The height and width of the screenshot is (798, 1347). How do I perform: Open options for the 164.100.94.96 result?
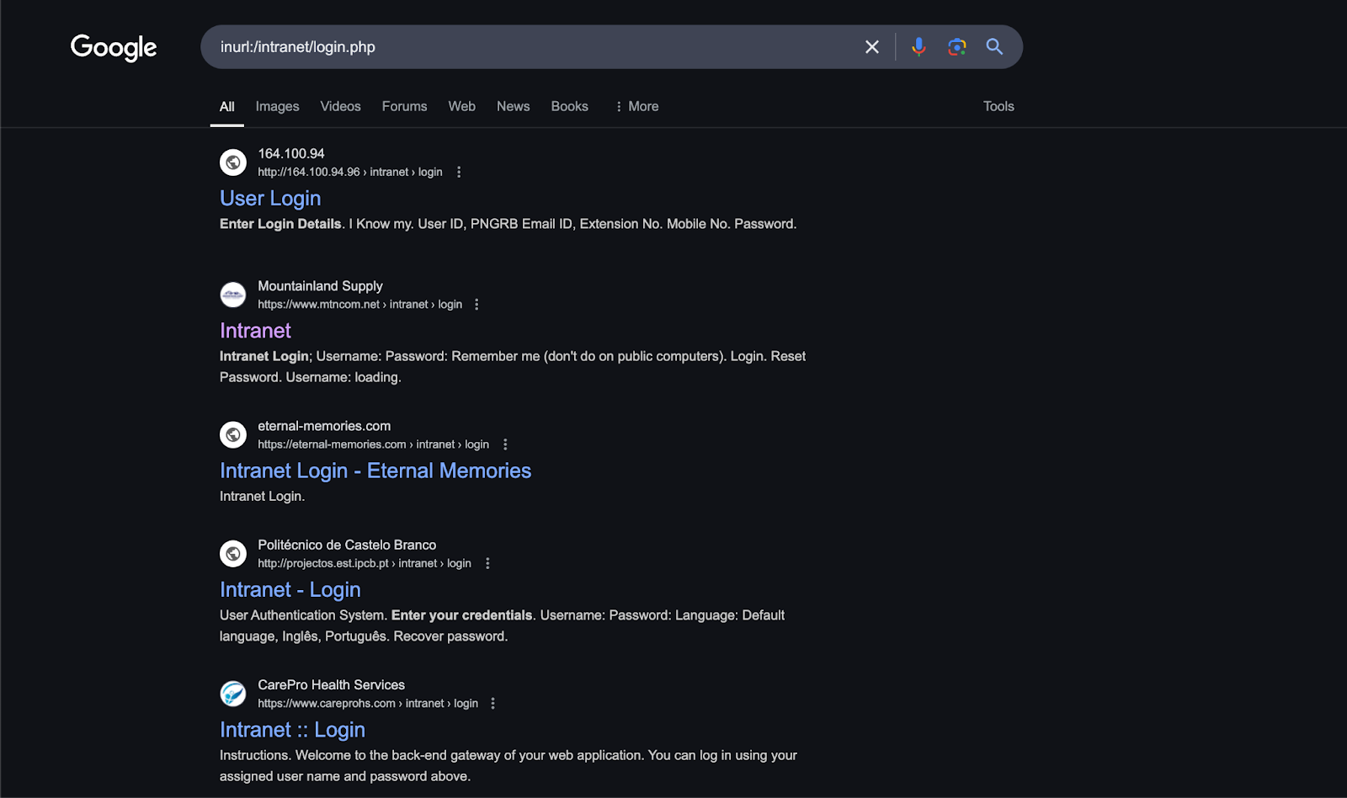pyautogui.click(x=459, y=172)
